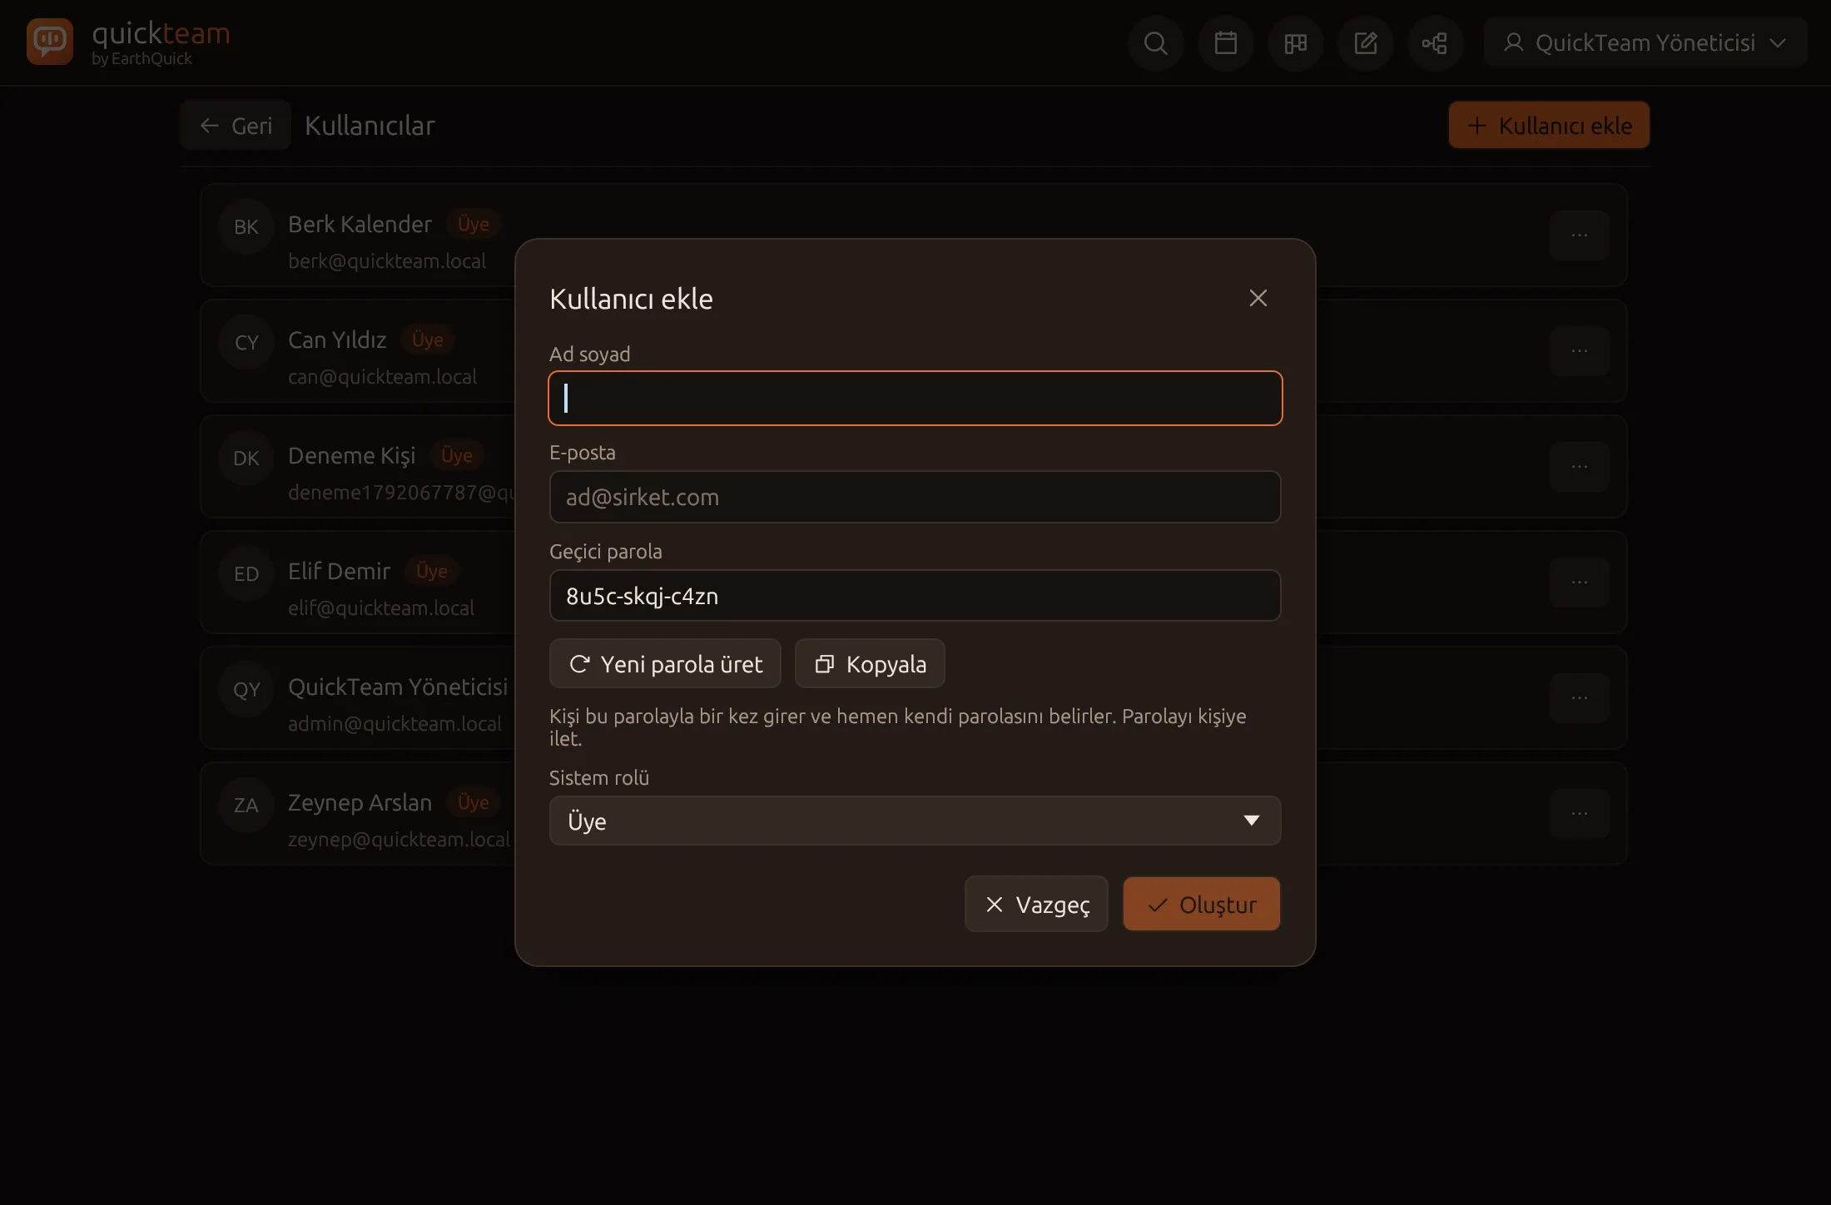
Task: Copy the password with Kopyala
Action: (x=870, y=663)
